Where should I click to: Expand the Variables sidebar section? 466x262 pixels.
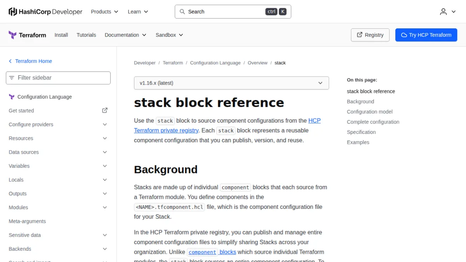click(x=58, y=166)
